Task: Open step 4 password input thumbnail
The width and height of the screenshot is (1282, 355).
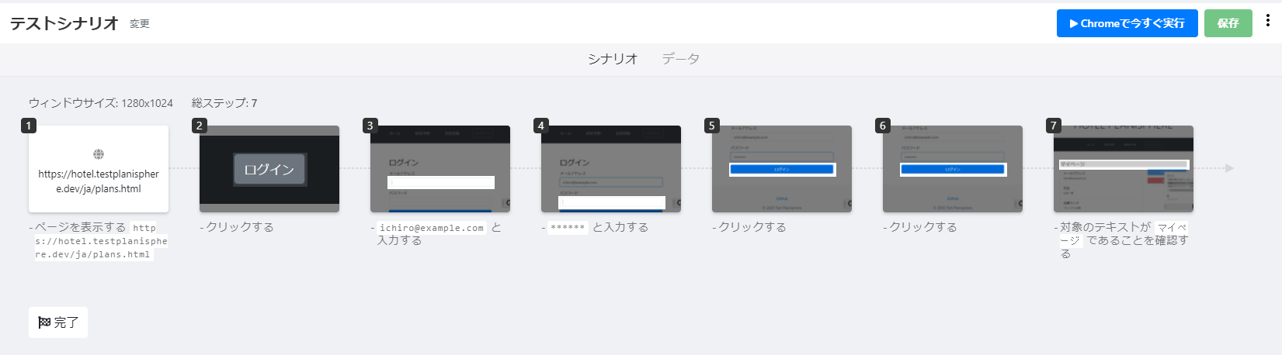Action: (x=611, y=169)
